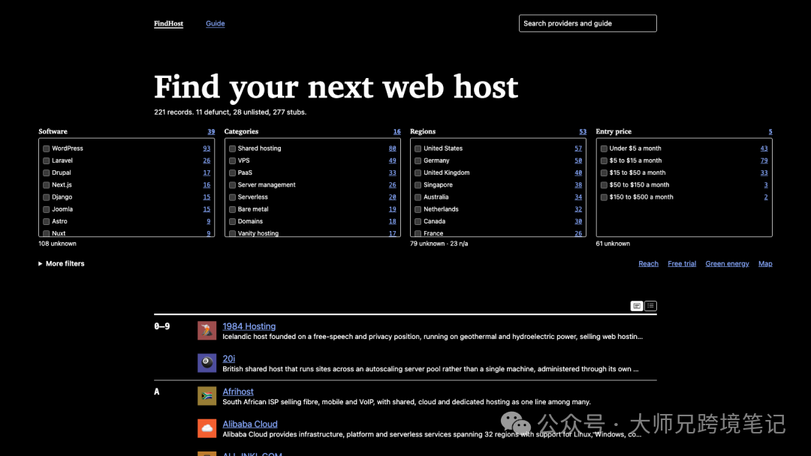
Task: Check the Netherlands region box
Action: click(418, 210)
